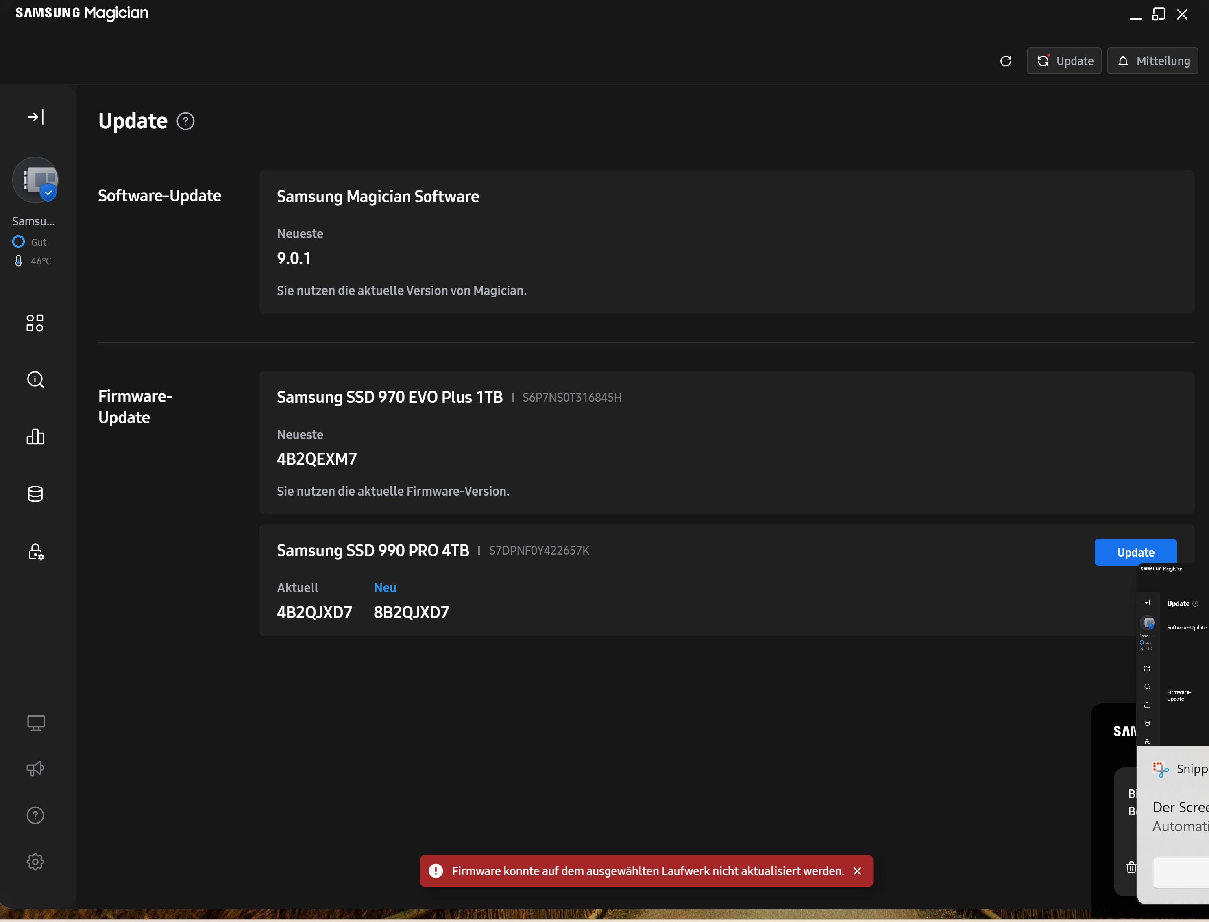Viewport: 1209px width, 922px height.
Task: Click new firmware version 8B2QJXD7
Action: 412,612
